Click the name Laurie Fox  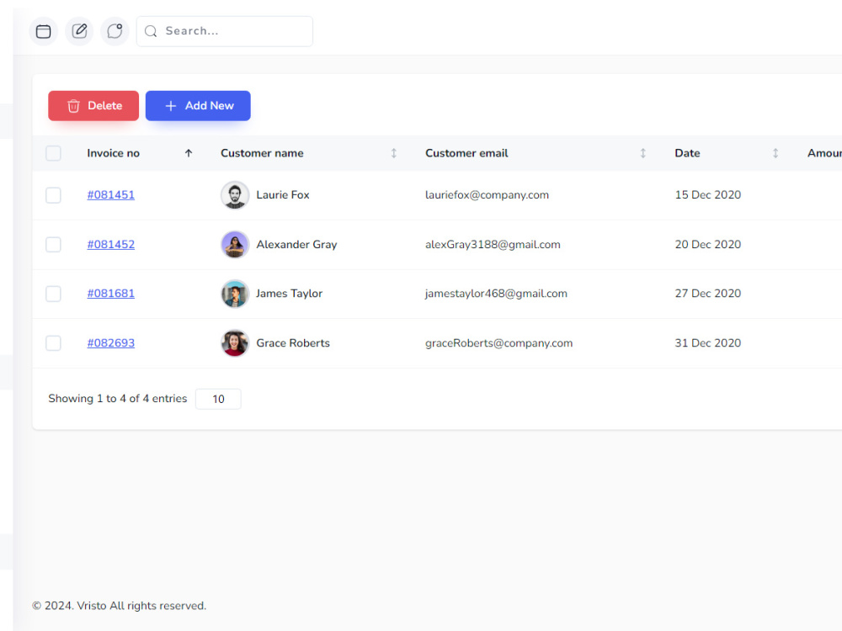point(283,195)
